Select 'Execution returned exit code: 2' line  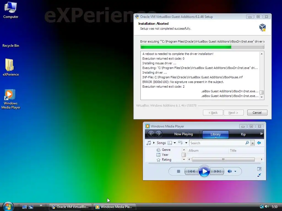coord(163,87)
